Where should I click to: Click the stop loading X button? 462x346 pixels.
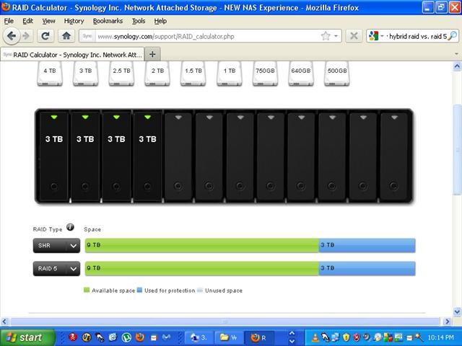(x=354, y=36)
